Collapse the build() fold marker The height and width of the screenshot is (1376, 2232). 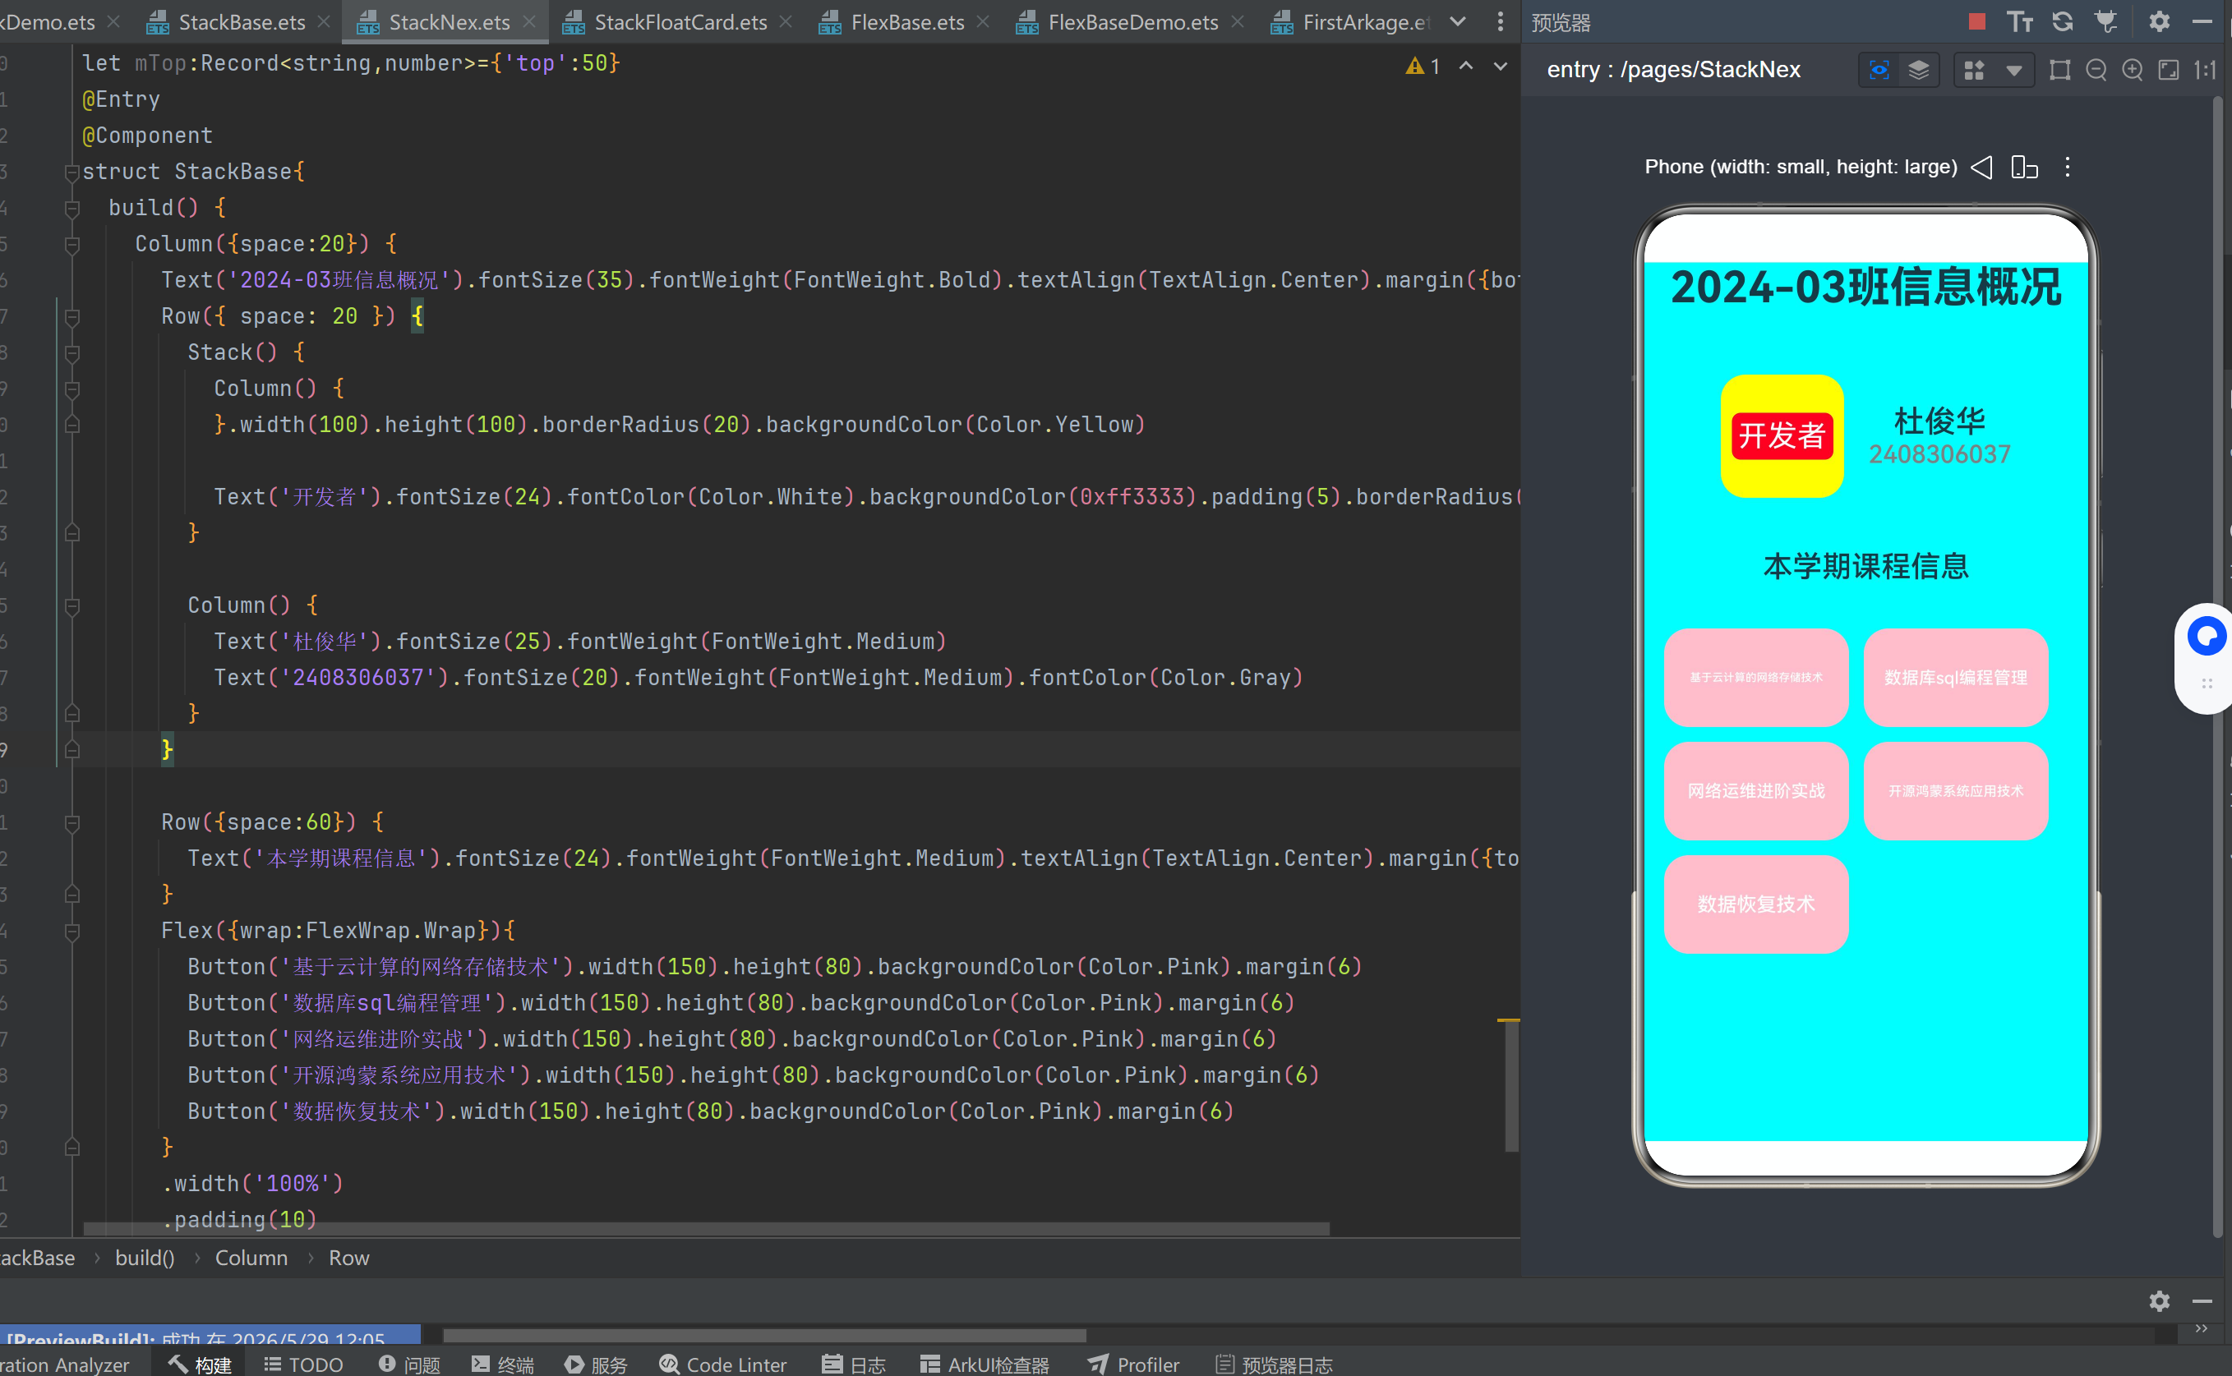pos(72,209)
